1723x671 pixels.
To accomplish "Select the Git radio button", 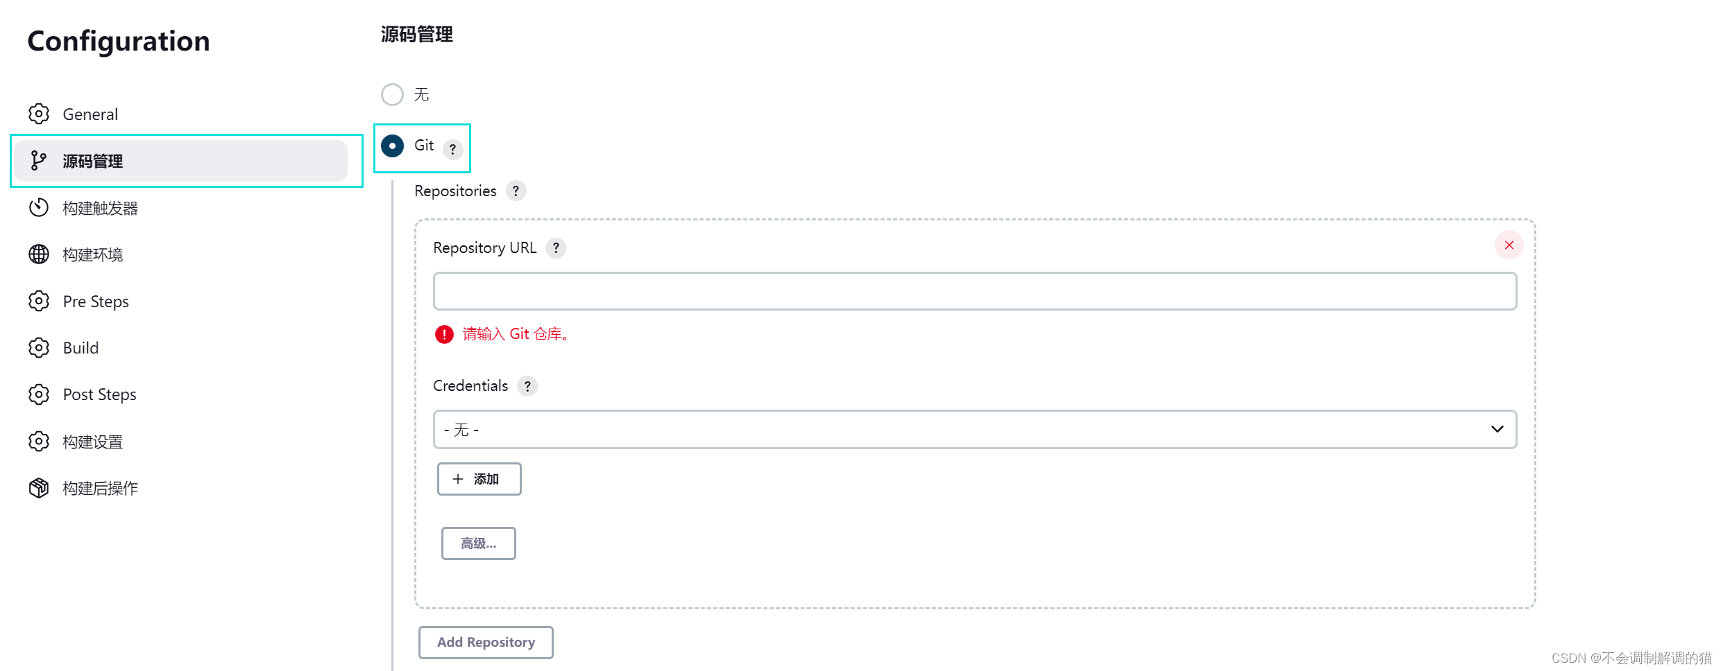I will [x=392, y=146].
